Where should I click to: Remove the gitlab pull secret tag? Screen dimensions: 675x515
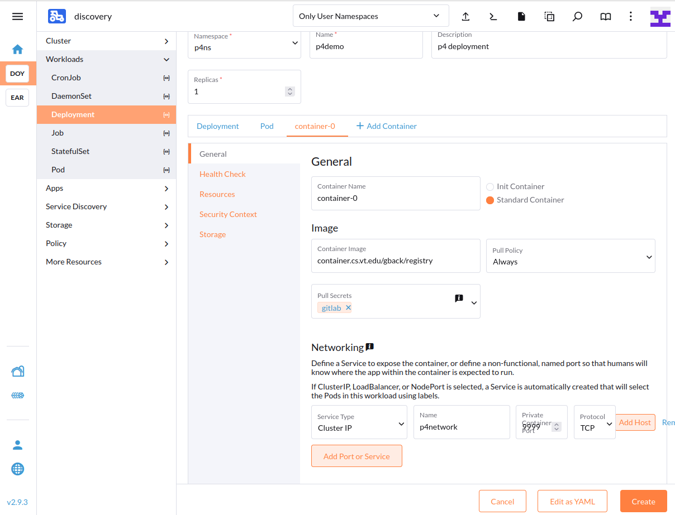tap(348, 307)
